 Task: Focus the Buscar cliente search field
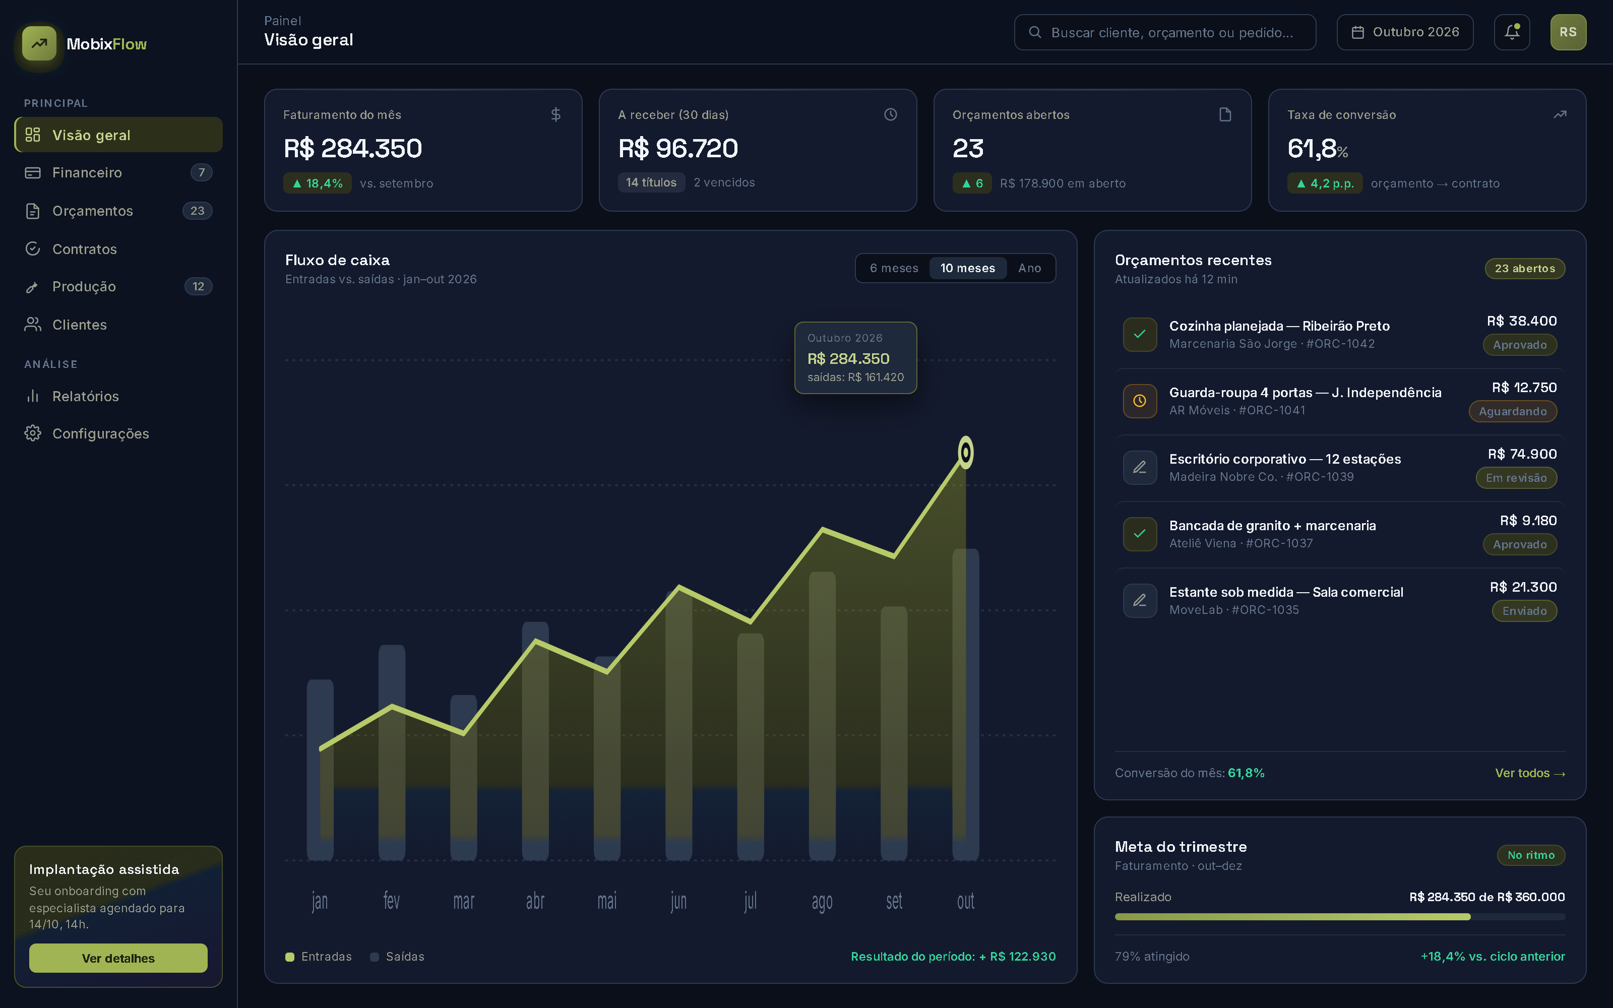click(1165, 32)
